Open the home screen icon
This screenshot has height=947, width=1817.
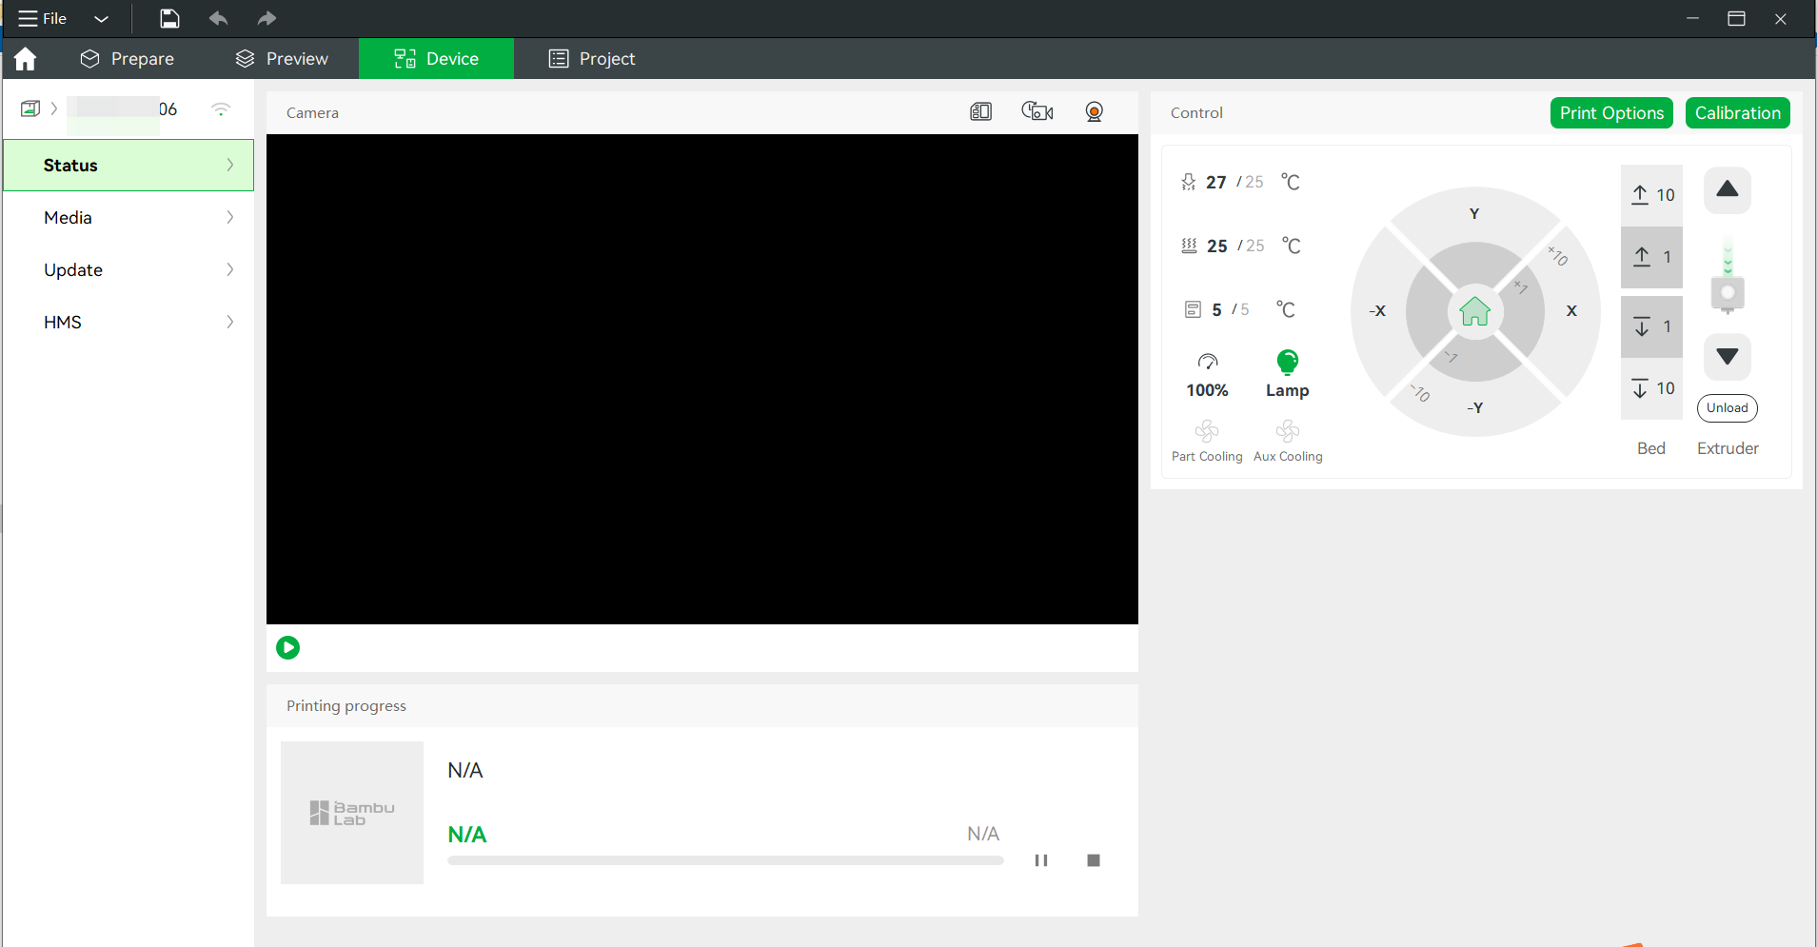(x=26, y=59)
